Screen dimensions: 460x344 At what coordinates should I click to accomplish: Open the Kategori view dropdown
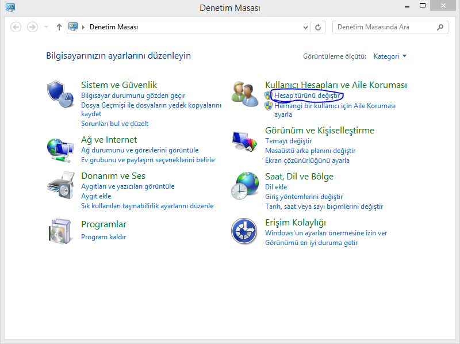pos(390,56)
